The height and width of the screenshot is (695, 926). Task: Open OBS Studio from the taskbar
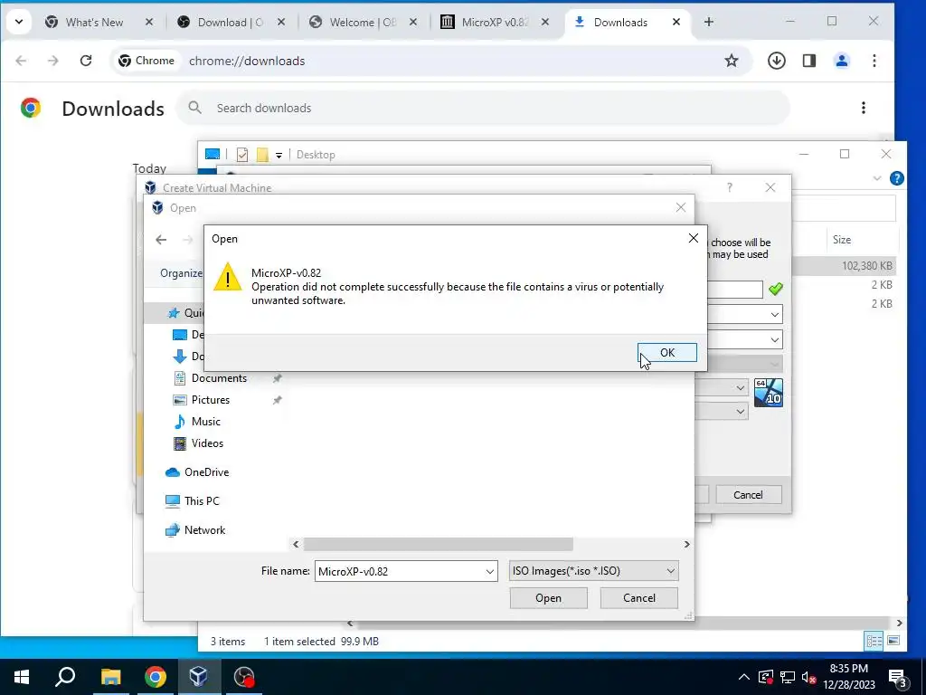coord(244,677)
